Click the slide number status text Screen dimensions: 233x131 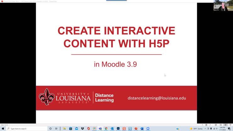coord(4,125)
